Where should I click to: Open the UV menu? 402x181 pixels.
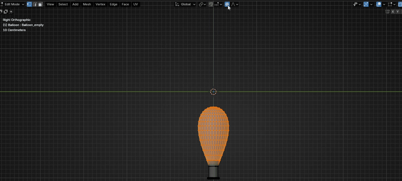point(136,4)
